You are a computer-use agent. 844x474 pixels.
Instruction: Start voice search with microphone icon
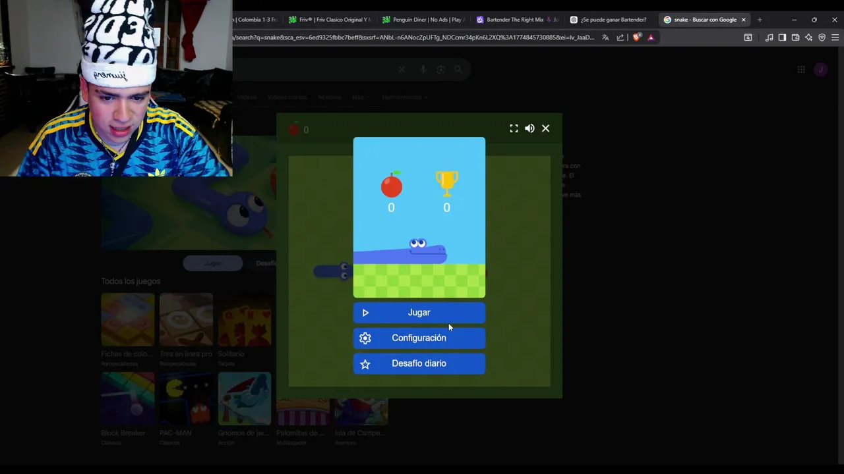pos(423,69)
